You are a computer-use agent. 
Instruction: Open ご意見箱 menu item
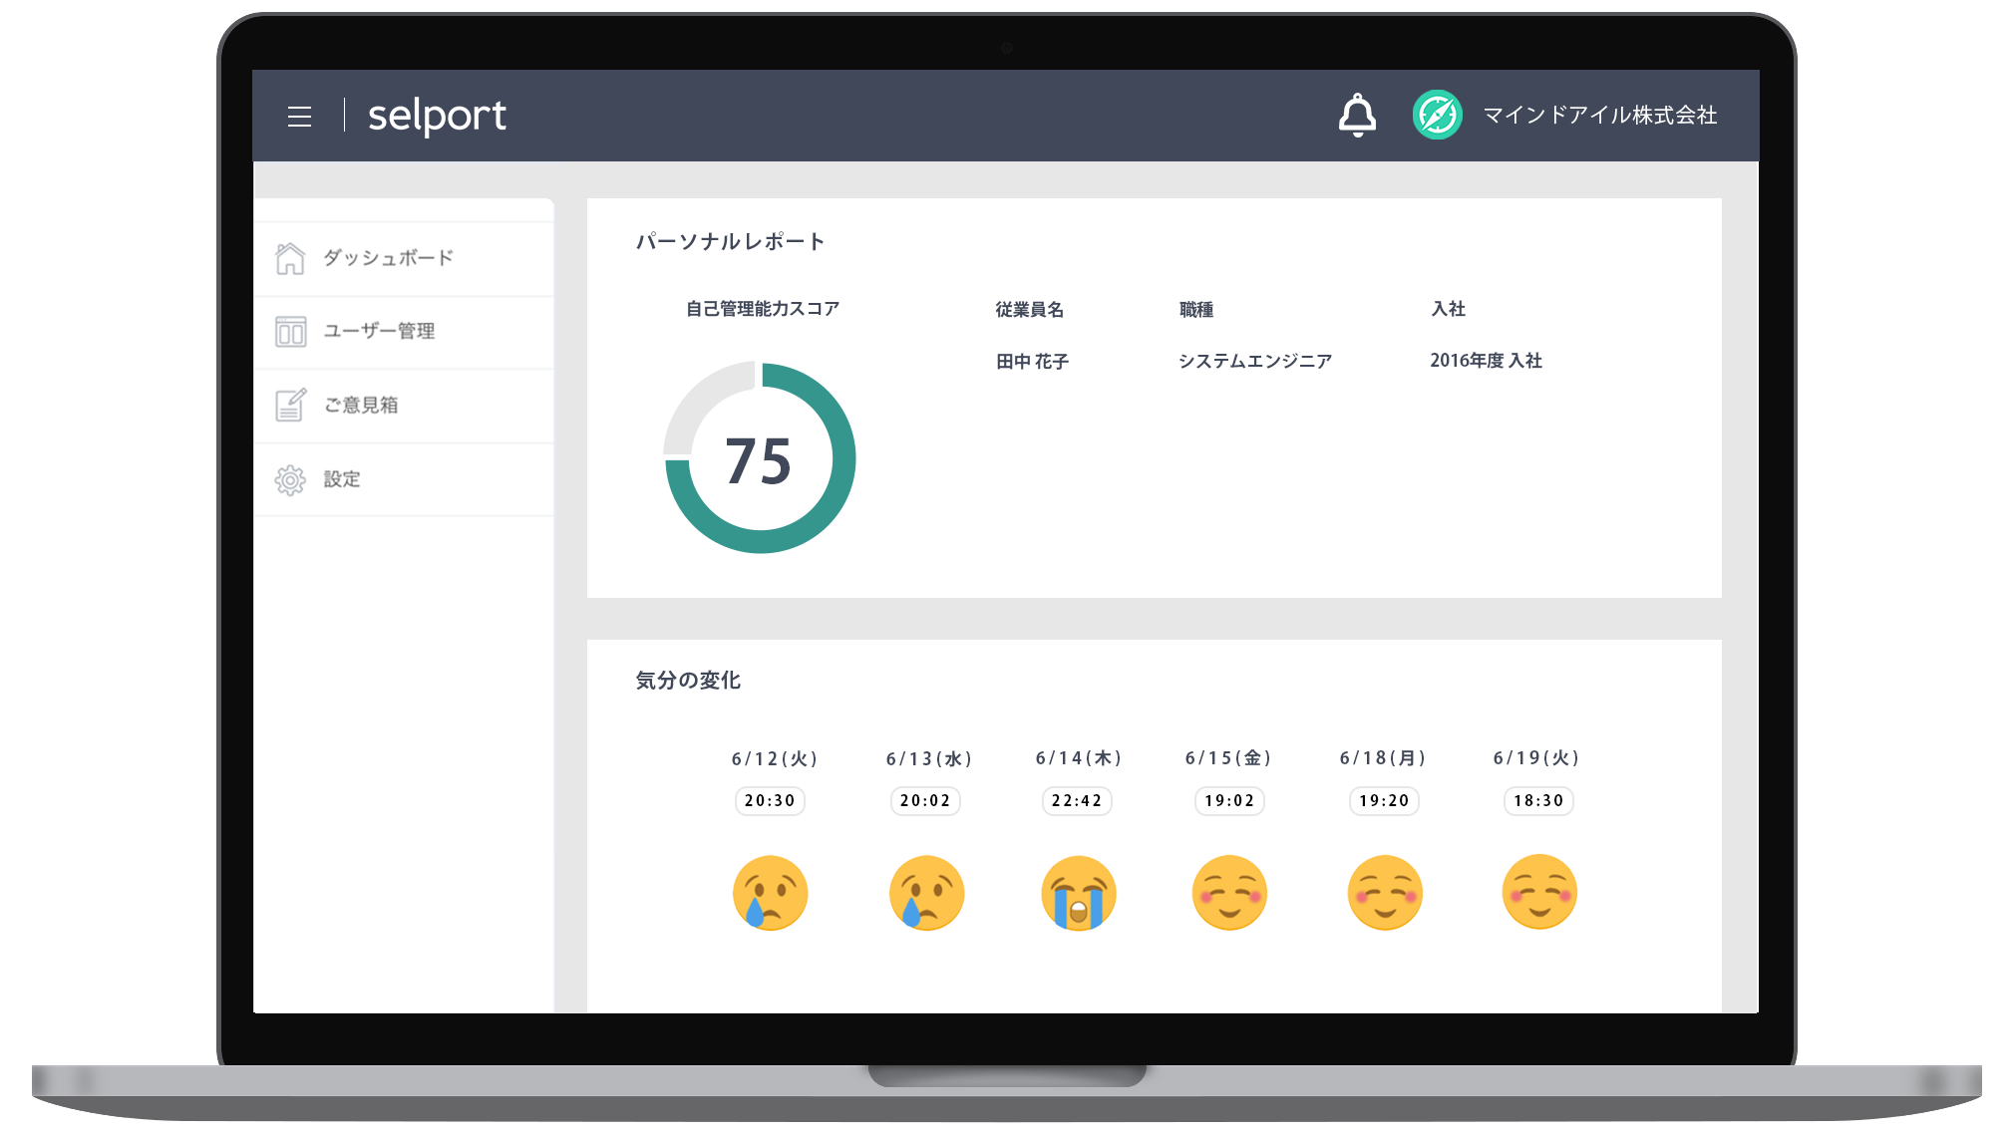[404, 406]
